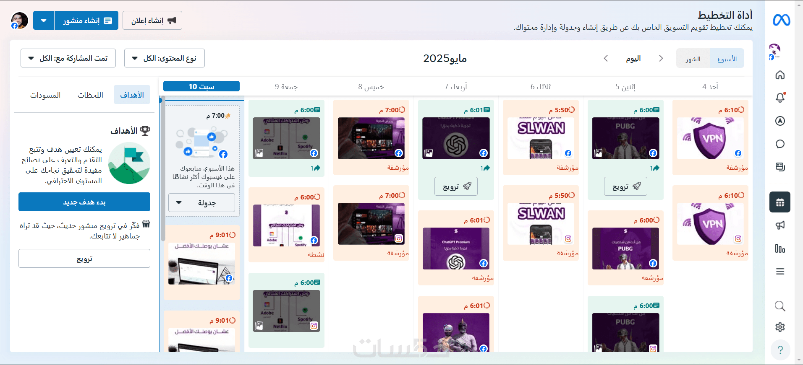The height and width of the screenshot is (365, 803).
Task: Open the business account switcher icon below the Meta logo
Action: click(x=774, y=52)
